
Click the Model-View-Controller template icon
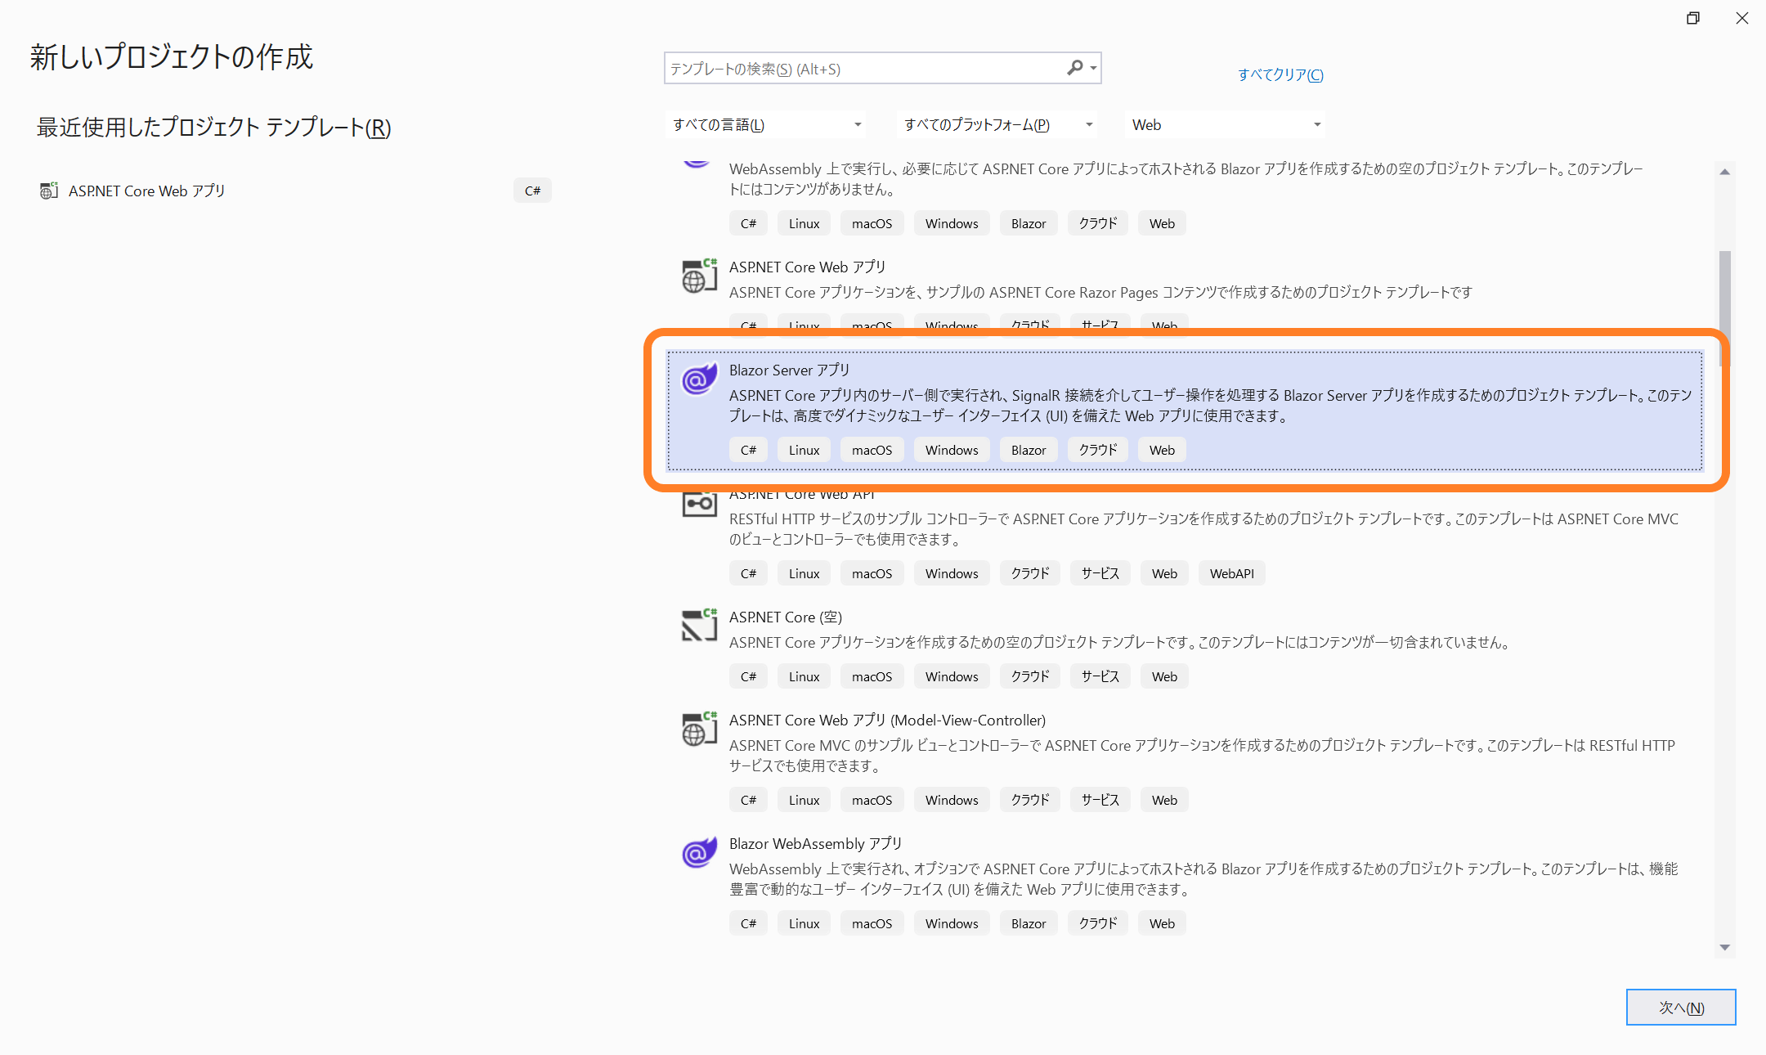(699, 729)
